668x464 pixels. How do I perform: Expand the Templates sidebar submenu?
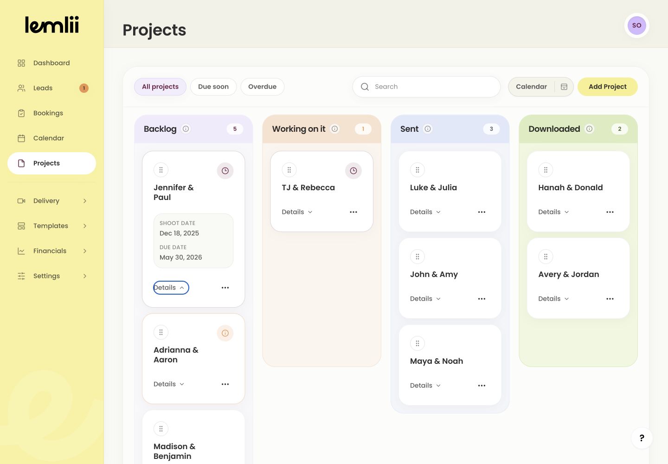pos(52,226)
